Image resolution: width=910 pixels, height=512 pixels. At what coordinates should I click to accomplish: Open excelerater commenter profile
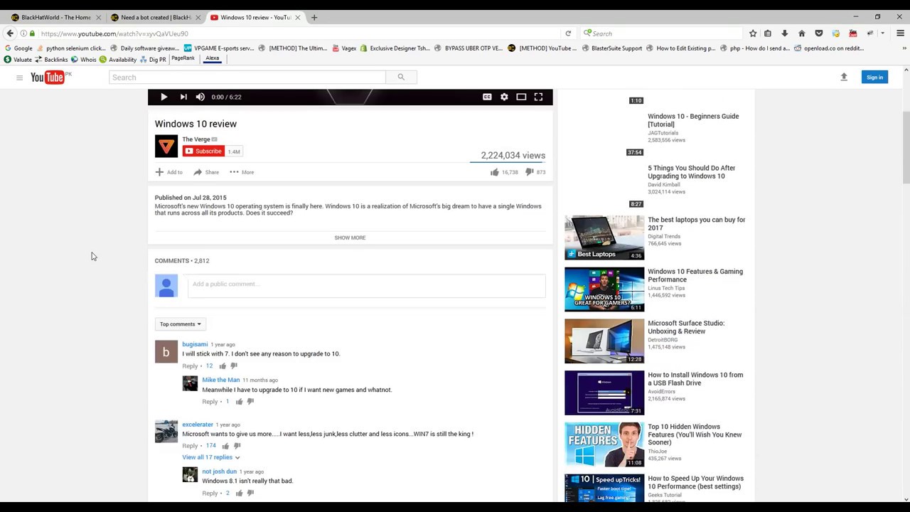[198, 425]
